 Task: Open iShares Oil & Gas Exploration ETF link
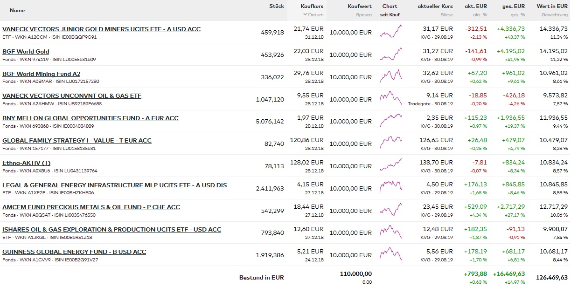[111, 229]
